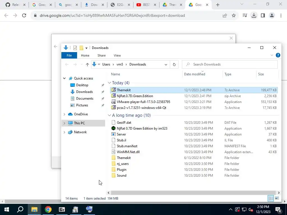Click the horizontal scrollbar in the file list

point(193,193)
